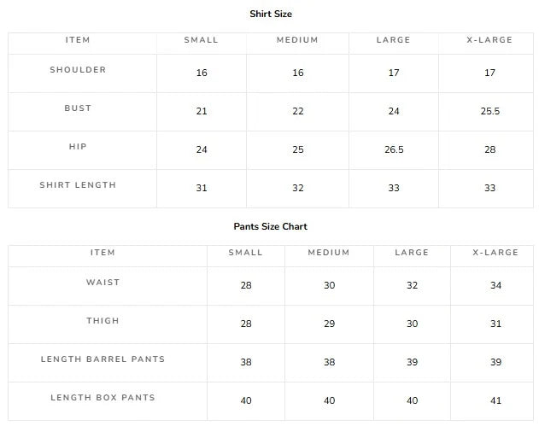Image resolution: width=539 pixels, height=432 pixels.
Task: Select the 26.5 hip Large cell
Action: click(394, 150)
